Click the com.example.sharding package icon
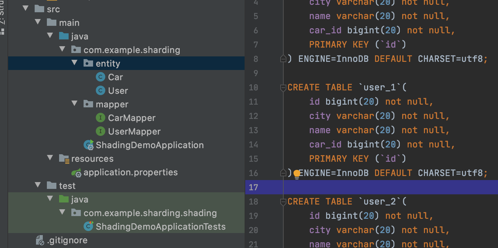498x248 pixels. [x=76, y=50]
